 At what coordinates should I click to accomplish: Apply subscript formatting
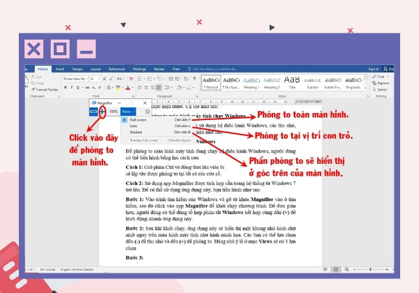tap(94, 87)
